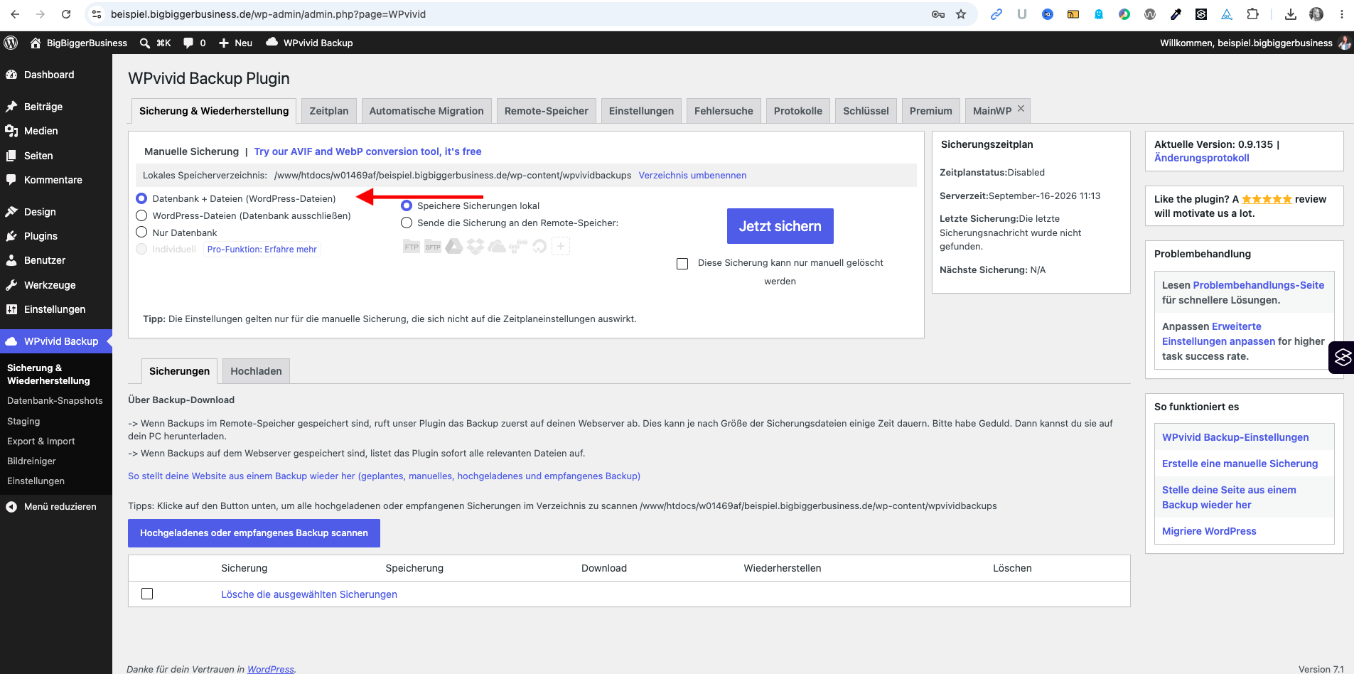The image size is (1354, 674).
Task: Click the dashed plus add-storage icon
Action: coord(561,247)
